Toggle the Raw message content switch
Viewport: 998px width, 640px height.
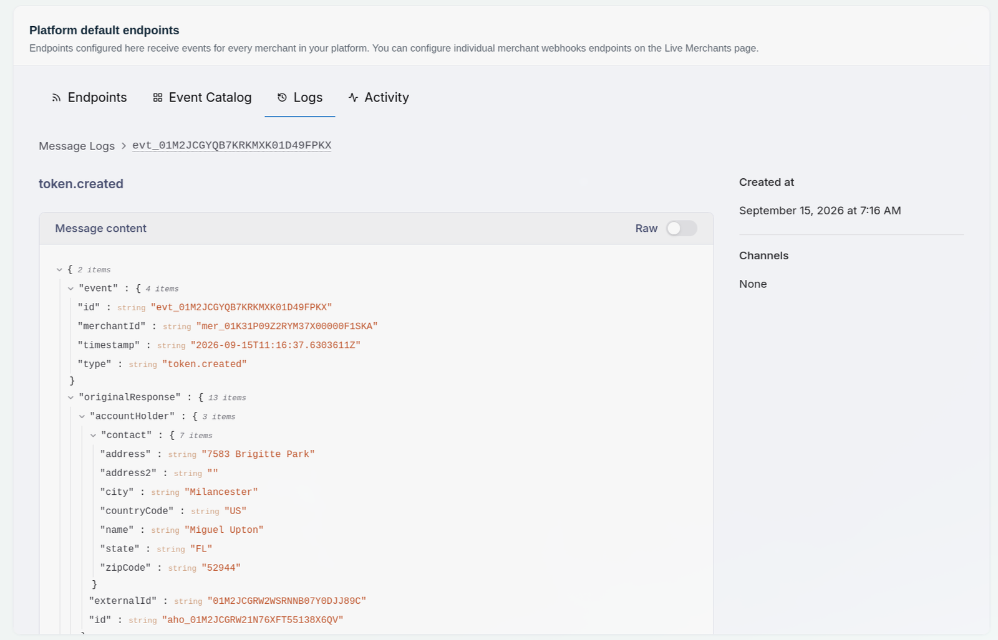681,229
